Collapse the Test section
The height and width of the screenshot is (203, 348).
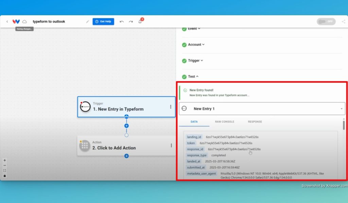tap(193, 77)
